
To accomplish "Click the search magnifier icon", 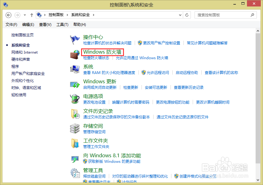I will 252,15.
